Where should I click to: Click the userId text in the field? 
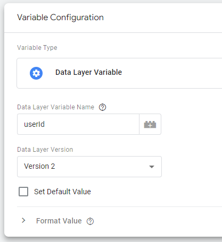click(34, 124)
